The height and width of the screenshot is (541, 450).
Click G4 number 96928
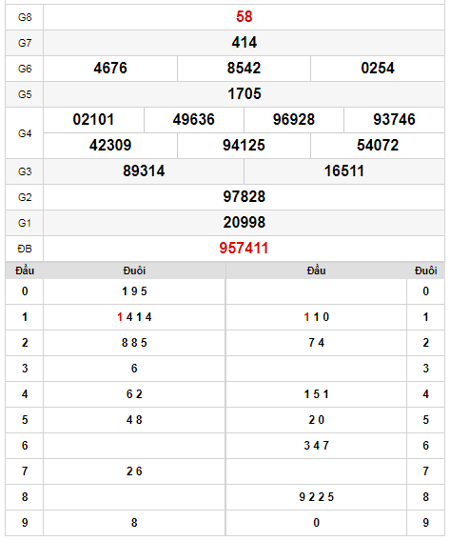[x=294, y=119]
